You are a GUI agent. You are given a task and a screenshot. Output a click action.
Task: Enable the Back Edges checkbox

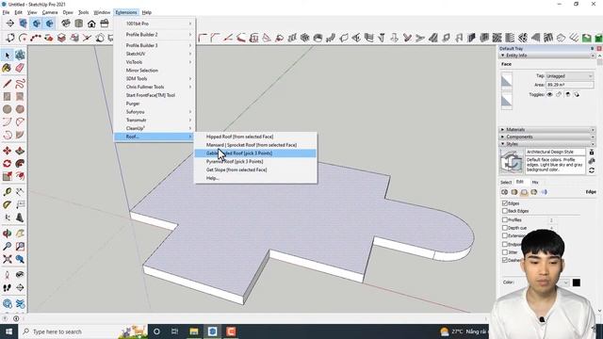tap(505, 211)
